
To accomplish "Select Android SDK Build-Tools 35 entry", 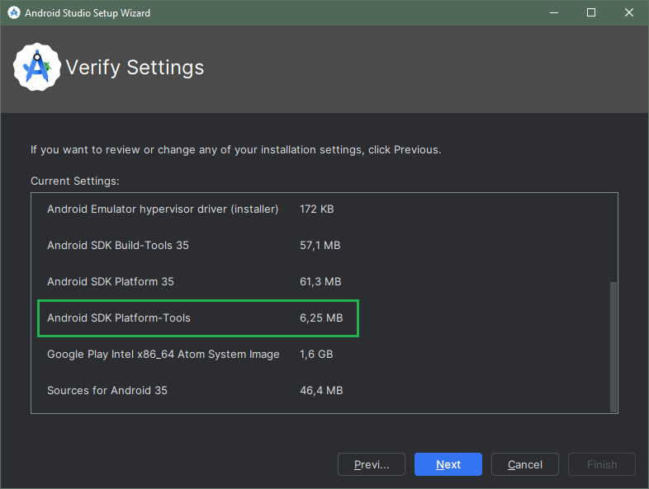I will [x=118, y=246].
